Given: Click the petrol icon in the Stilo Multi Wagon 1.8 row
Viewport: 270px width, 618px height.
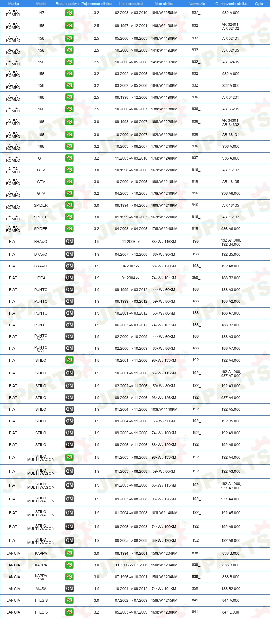Looking at the screenshot, I should pos(69,457).
